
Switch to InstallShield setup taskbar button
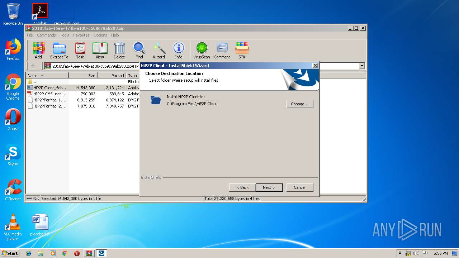click(101, 253)
